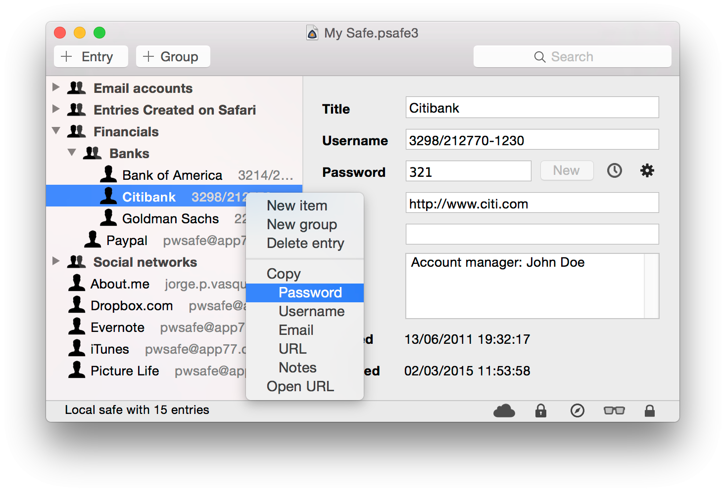This screenshot has height=491, width=722.
Task: Select Copy Password in context menu
Action: (x=305, y=292)
